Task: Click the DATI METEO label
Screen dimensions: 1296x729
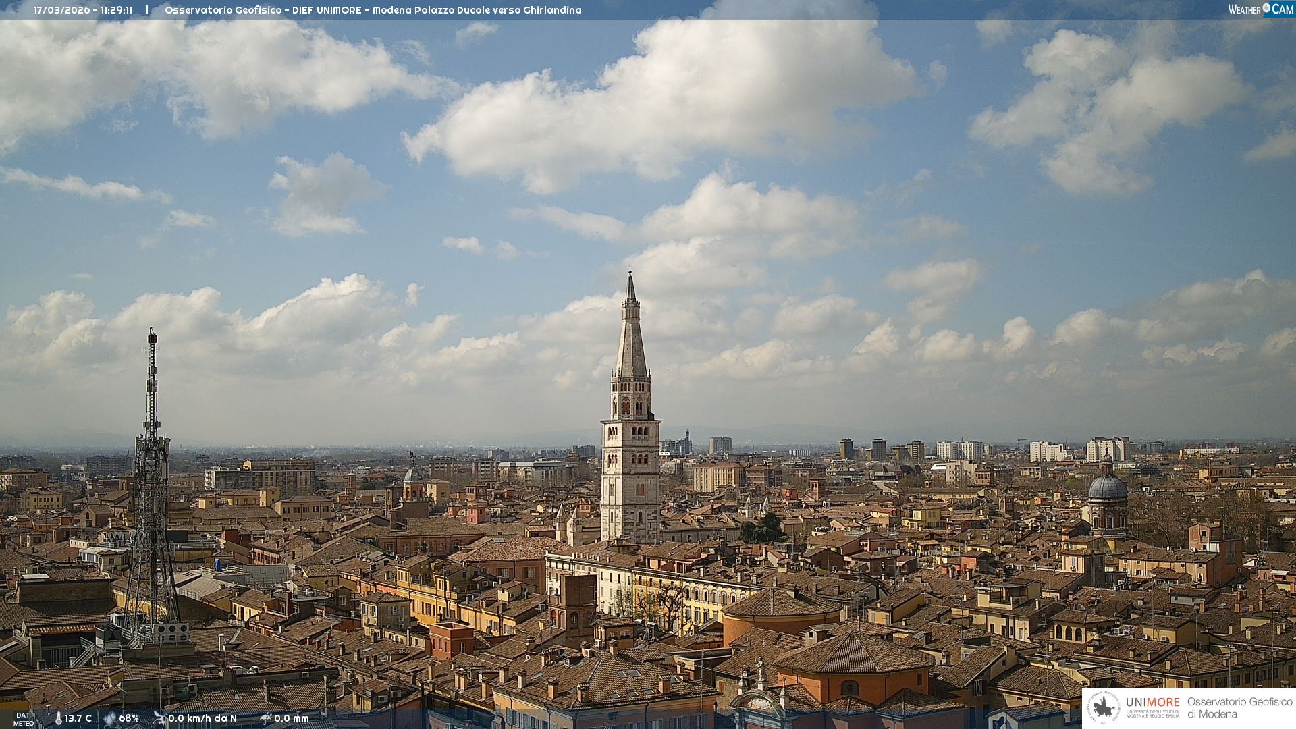Action: click(x=23, y=719)
